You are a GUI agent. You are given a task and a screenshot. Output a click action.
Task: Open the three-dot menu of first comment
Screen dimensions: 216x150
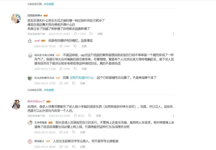click(173, 34)
